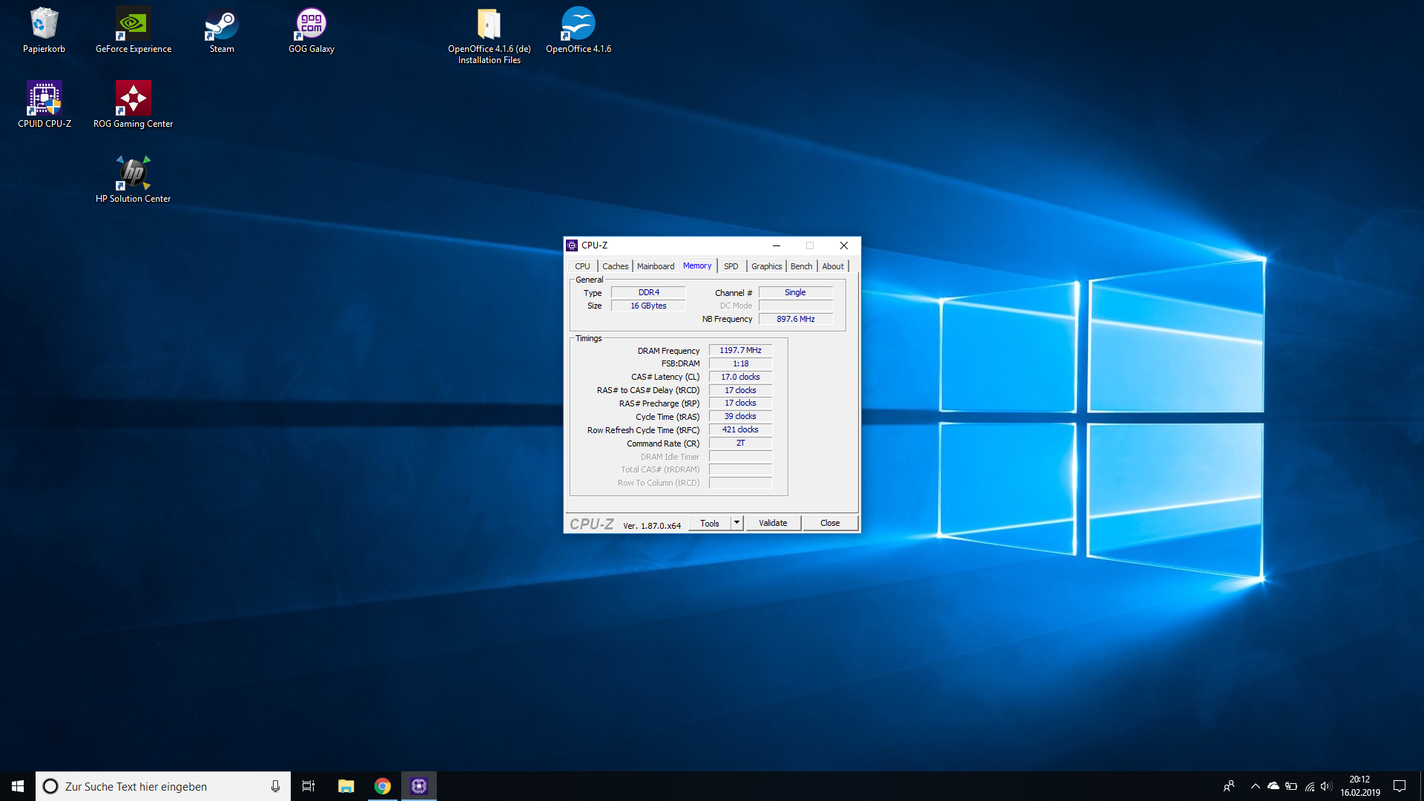Screen dimensions: 1424x801
Task: Click the Cycle Time 39 clocks value
Action: pos(740,417)
